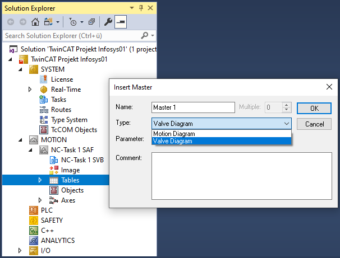Click the Pending Changes Filter clock icon

pyautogui.click(x=72, y=22)
